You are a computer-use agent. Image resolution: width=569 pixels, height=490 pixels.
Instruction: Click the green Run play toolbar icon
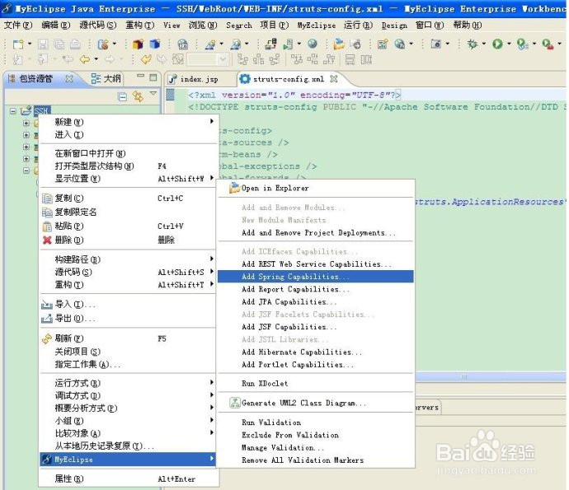coord(497,44)
